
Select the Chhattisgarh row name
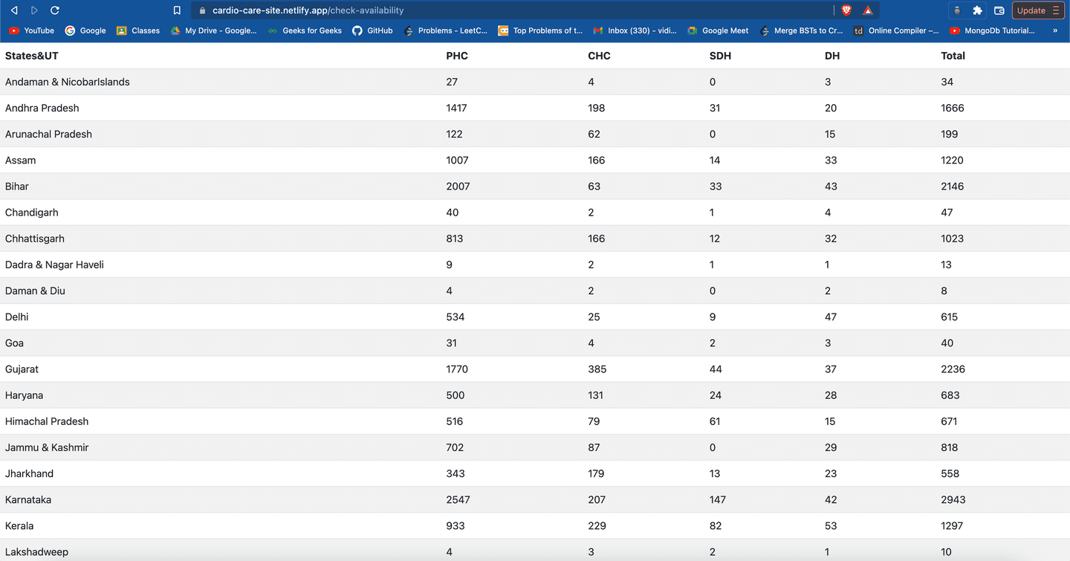(x=35, y=239)
